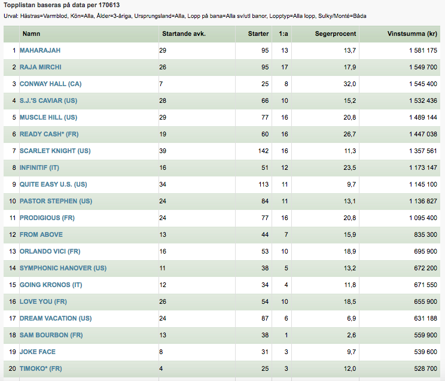This screenshot has height=381, width=445.
Task: Select Topplistan baseras på data heading
Action: [x=62, y=5]
